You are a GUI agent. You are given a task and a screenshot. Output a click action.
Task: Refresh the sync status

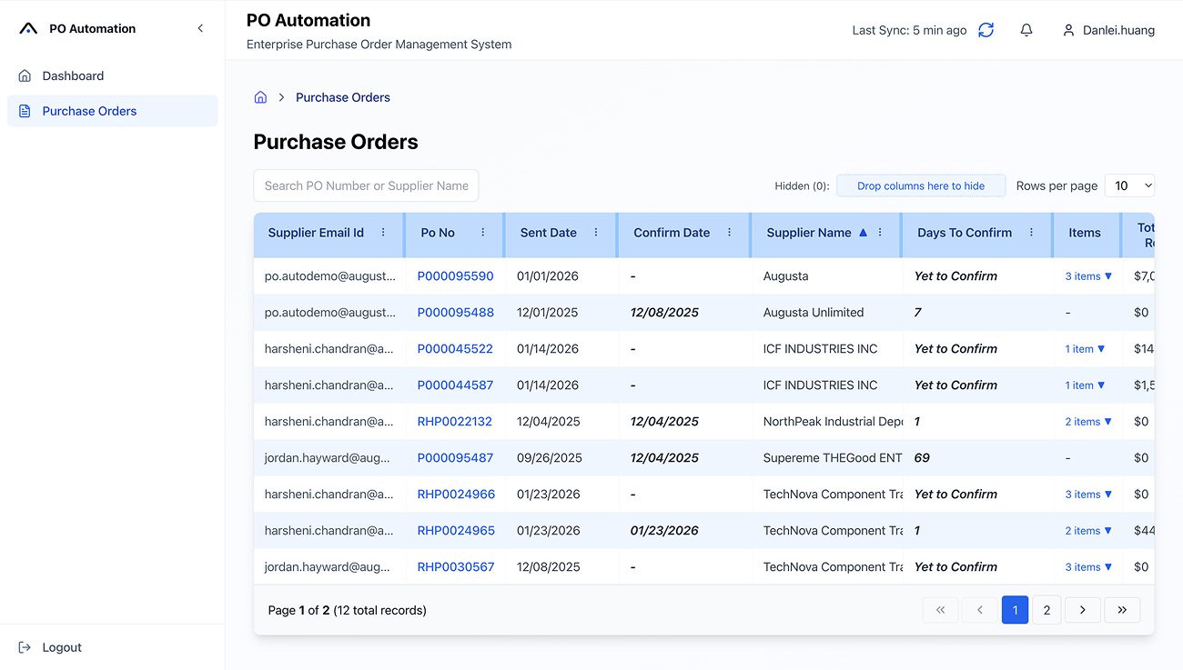(x=986, y=29)
